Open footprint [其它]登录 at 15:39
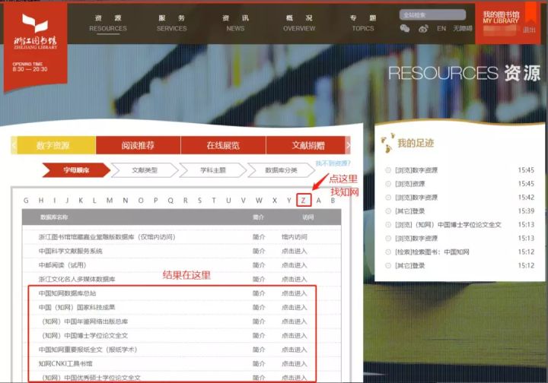The height and width of the screenshot is (383, 548). (409, 211)
